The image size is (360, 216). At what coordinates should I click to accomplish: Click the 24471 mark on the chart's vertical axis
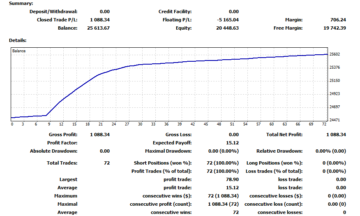335,120
